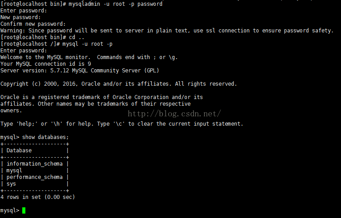Screen dimensions: 341x218
Task: Click the 'show databases;' command text
Action: coord(45,137)
